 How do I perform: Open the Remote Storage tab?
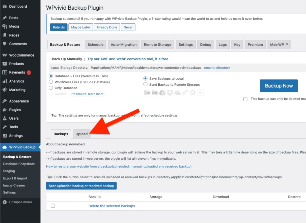tap(157, 44)
